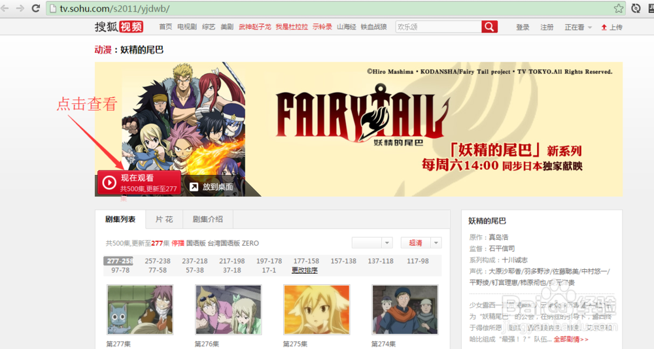Select episode range 277-258
Screen dimensions: 654x349
[x=118, y=261]
